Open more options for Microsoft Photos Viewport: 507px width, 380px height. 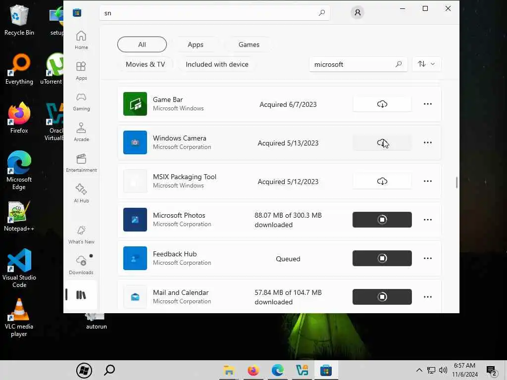pos(427,220)
